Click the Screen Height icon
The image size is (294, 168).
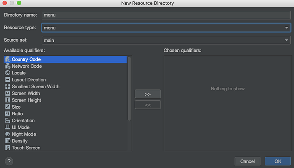pos(8,100)
